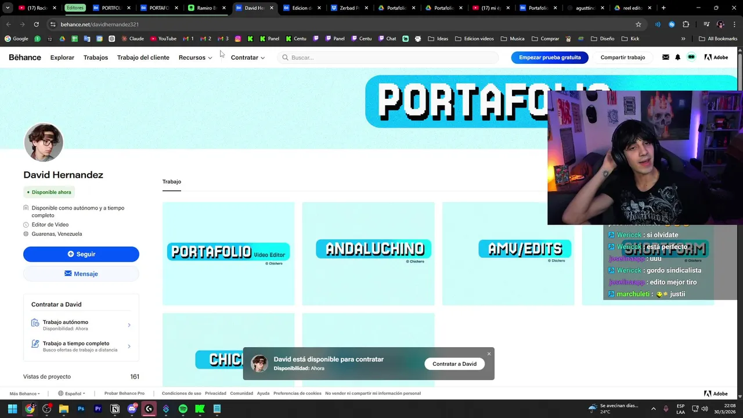Open Condiciones de uso link
Viewport: 743px width, 418px height.
(182, 394)
